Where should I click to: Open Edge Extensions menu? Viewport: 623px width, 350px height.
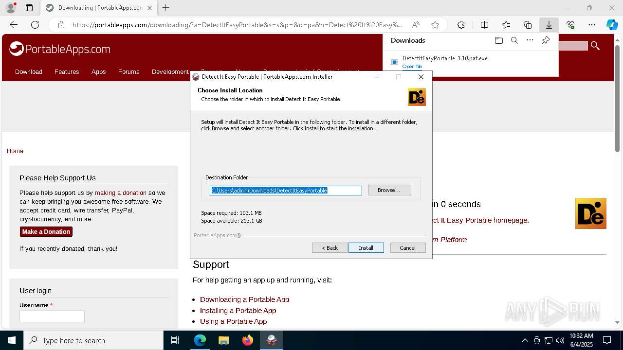(x=461, y=25)
